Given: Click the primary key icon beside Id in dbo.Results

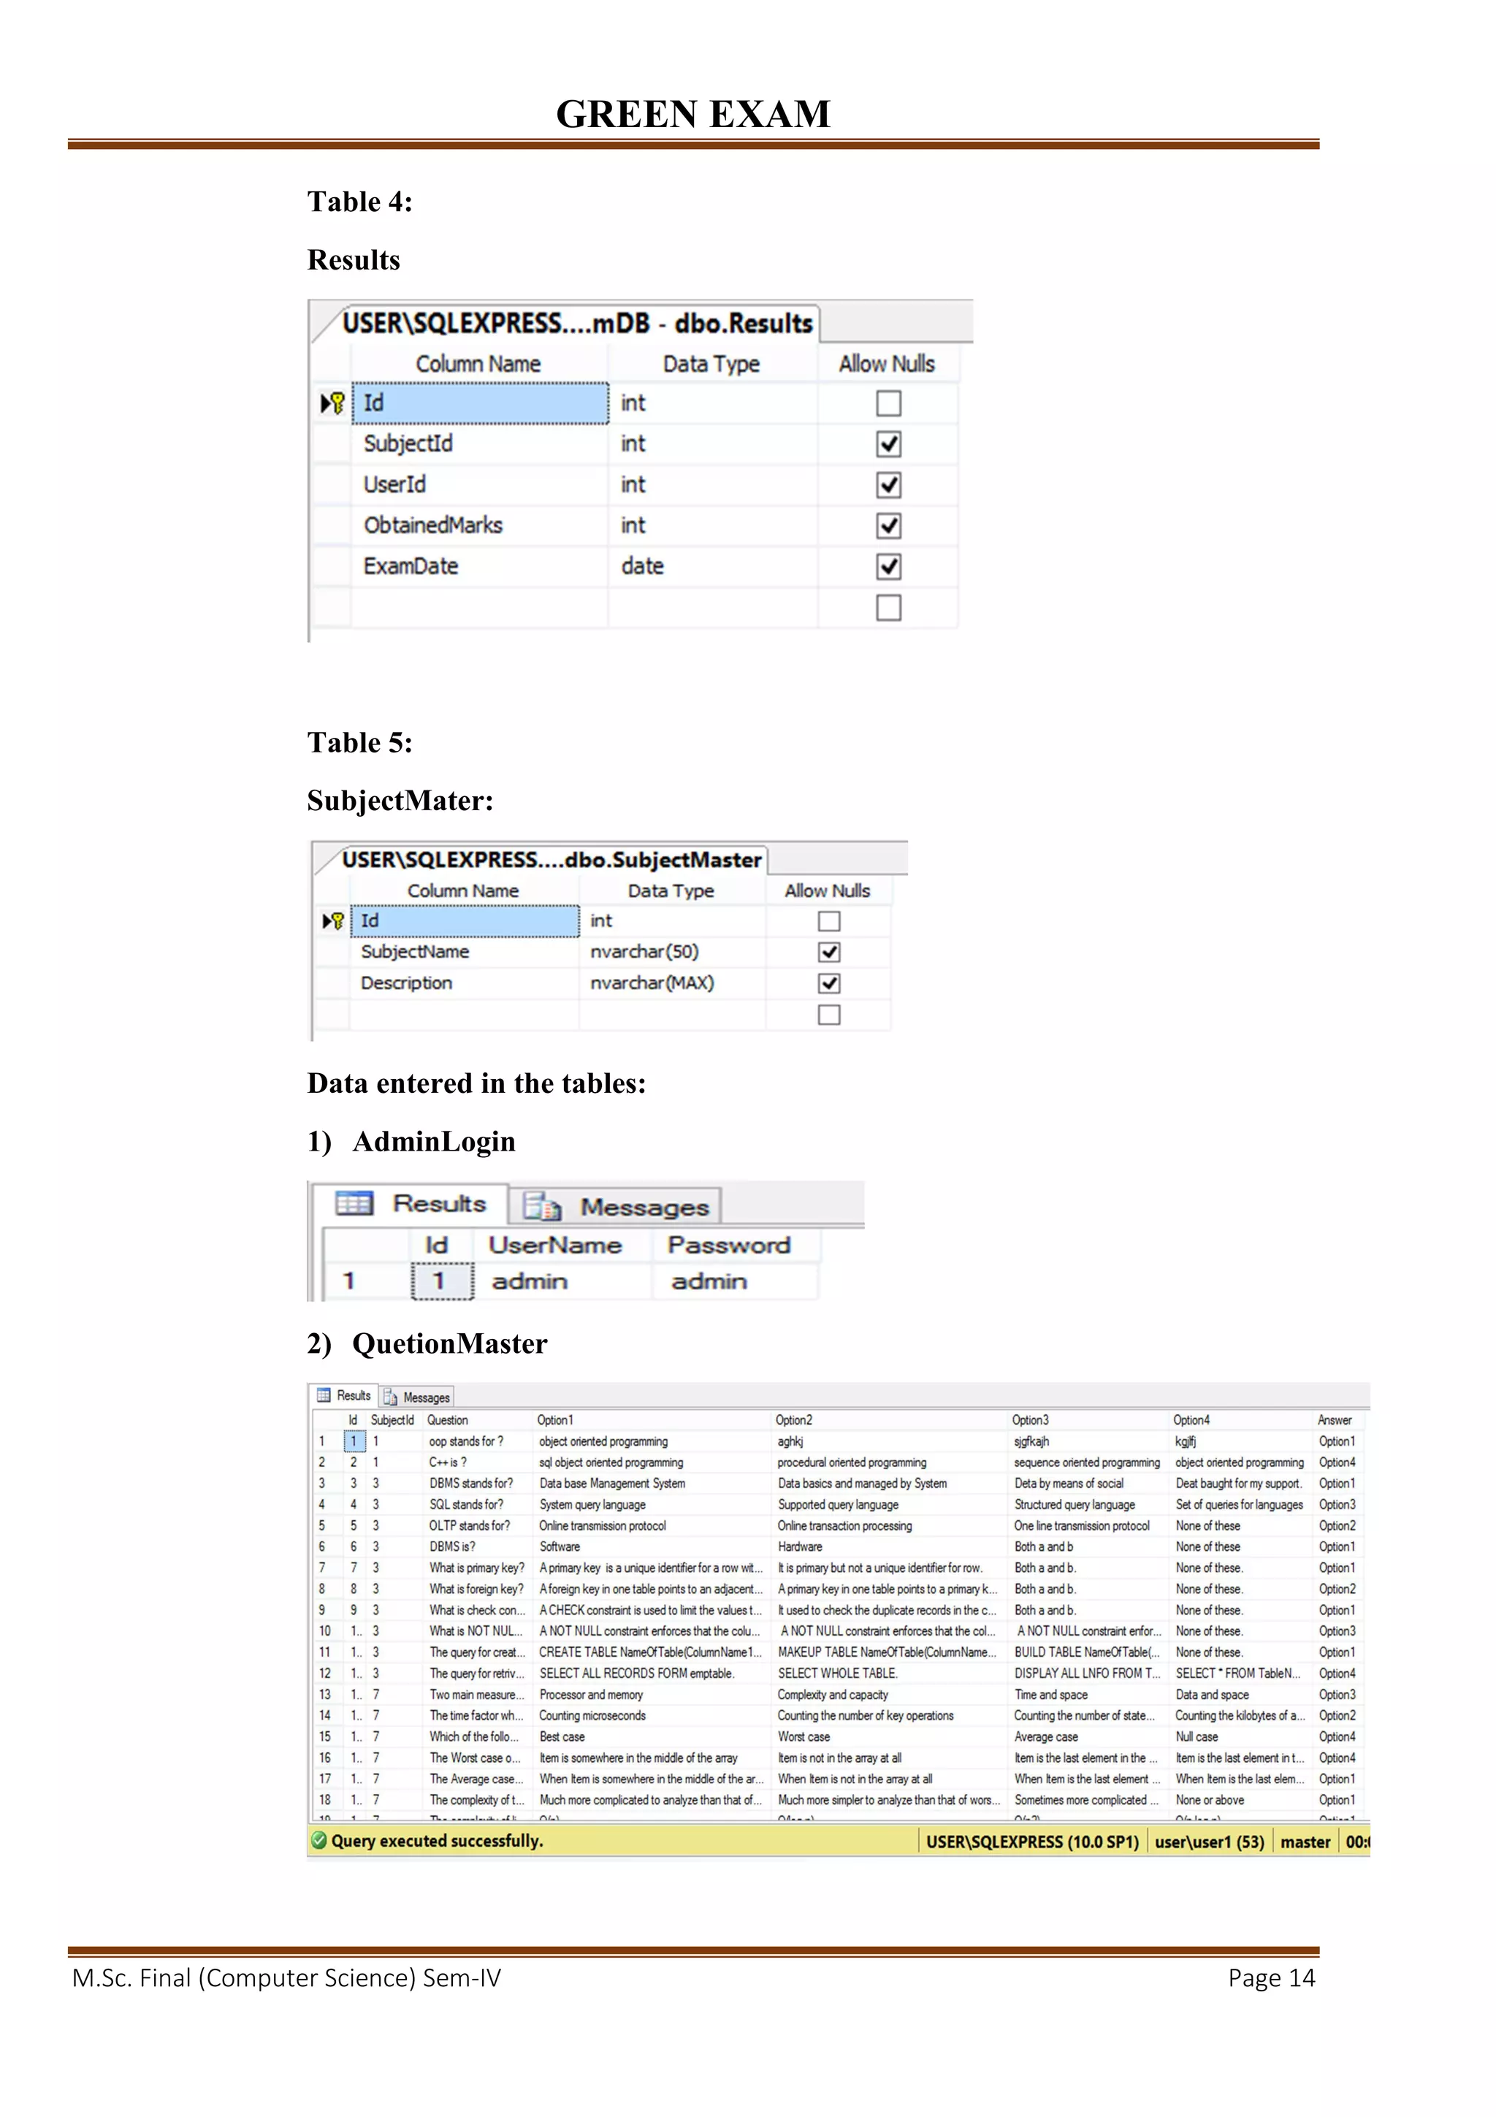Looking at the screenshot, I should click(x=337, y=403).
